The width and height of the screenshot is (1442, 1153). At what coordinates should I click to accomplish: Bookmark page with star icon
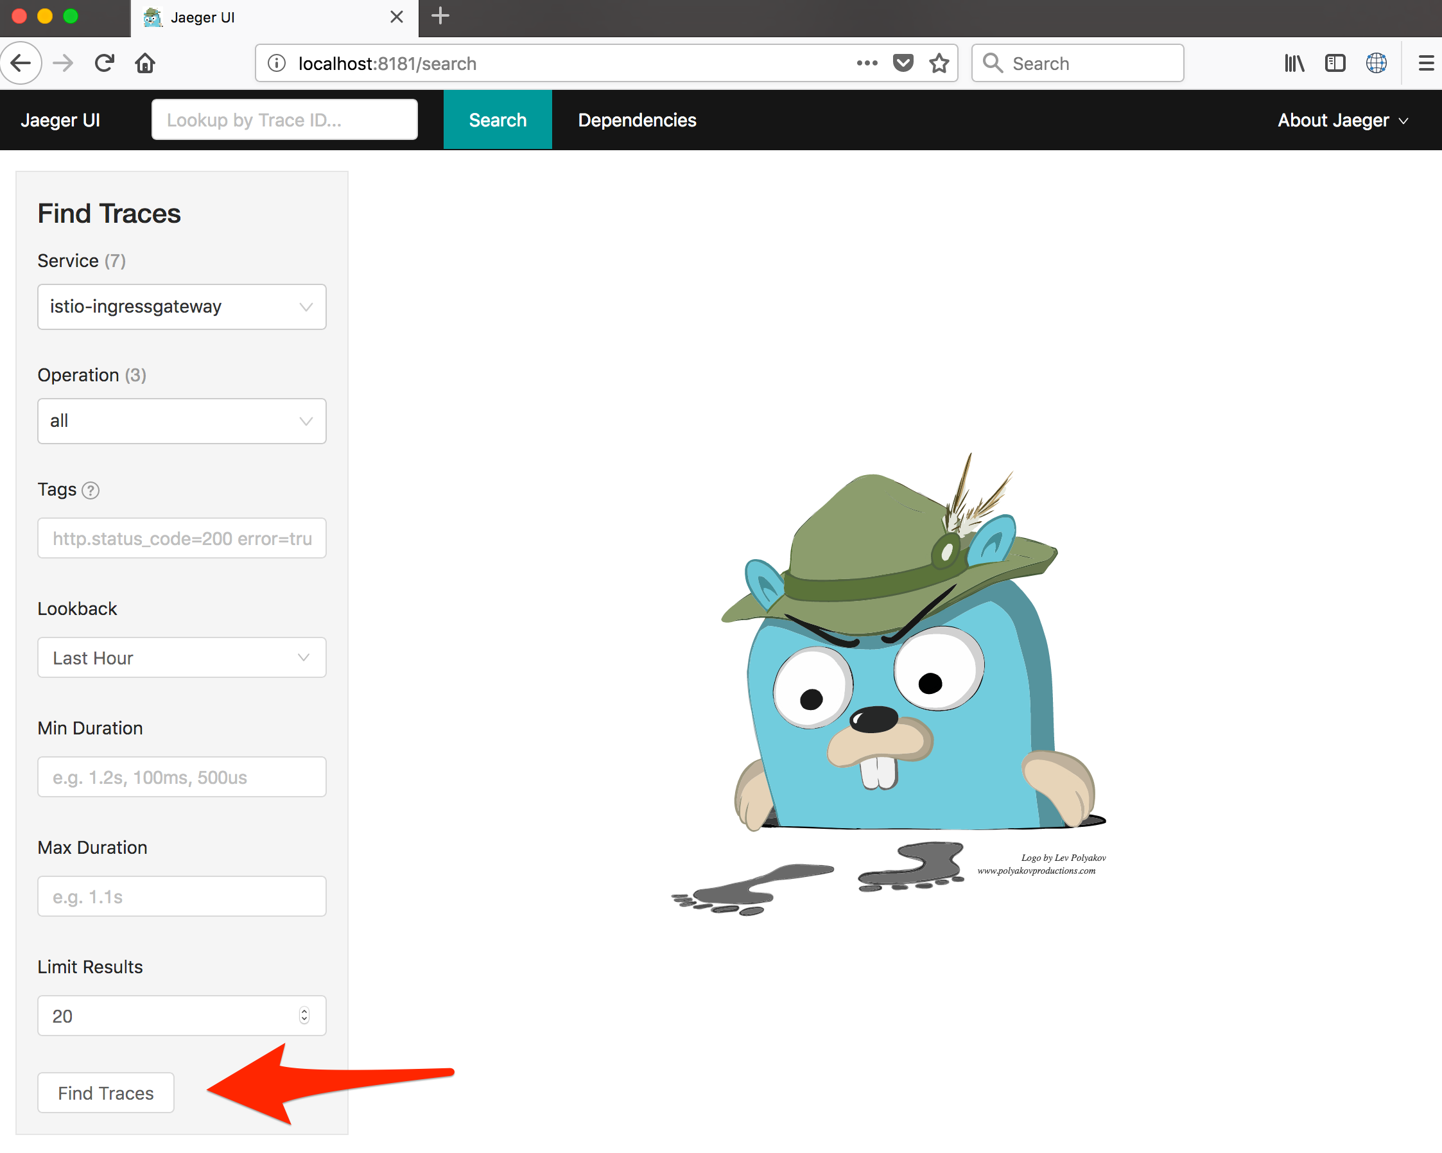tap(939, 64)
